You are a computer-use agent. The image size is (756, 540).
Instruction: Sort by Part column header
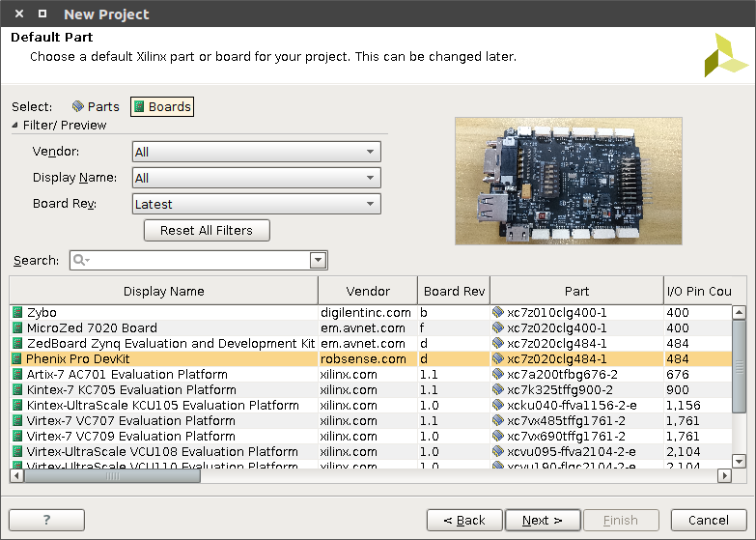(x=576, y=291)
